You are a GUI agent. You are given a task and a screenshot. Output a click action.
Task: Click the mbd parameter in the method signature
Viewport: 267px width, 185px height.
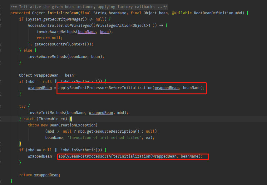(x=239, y=13)
